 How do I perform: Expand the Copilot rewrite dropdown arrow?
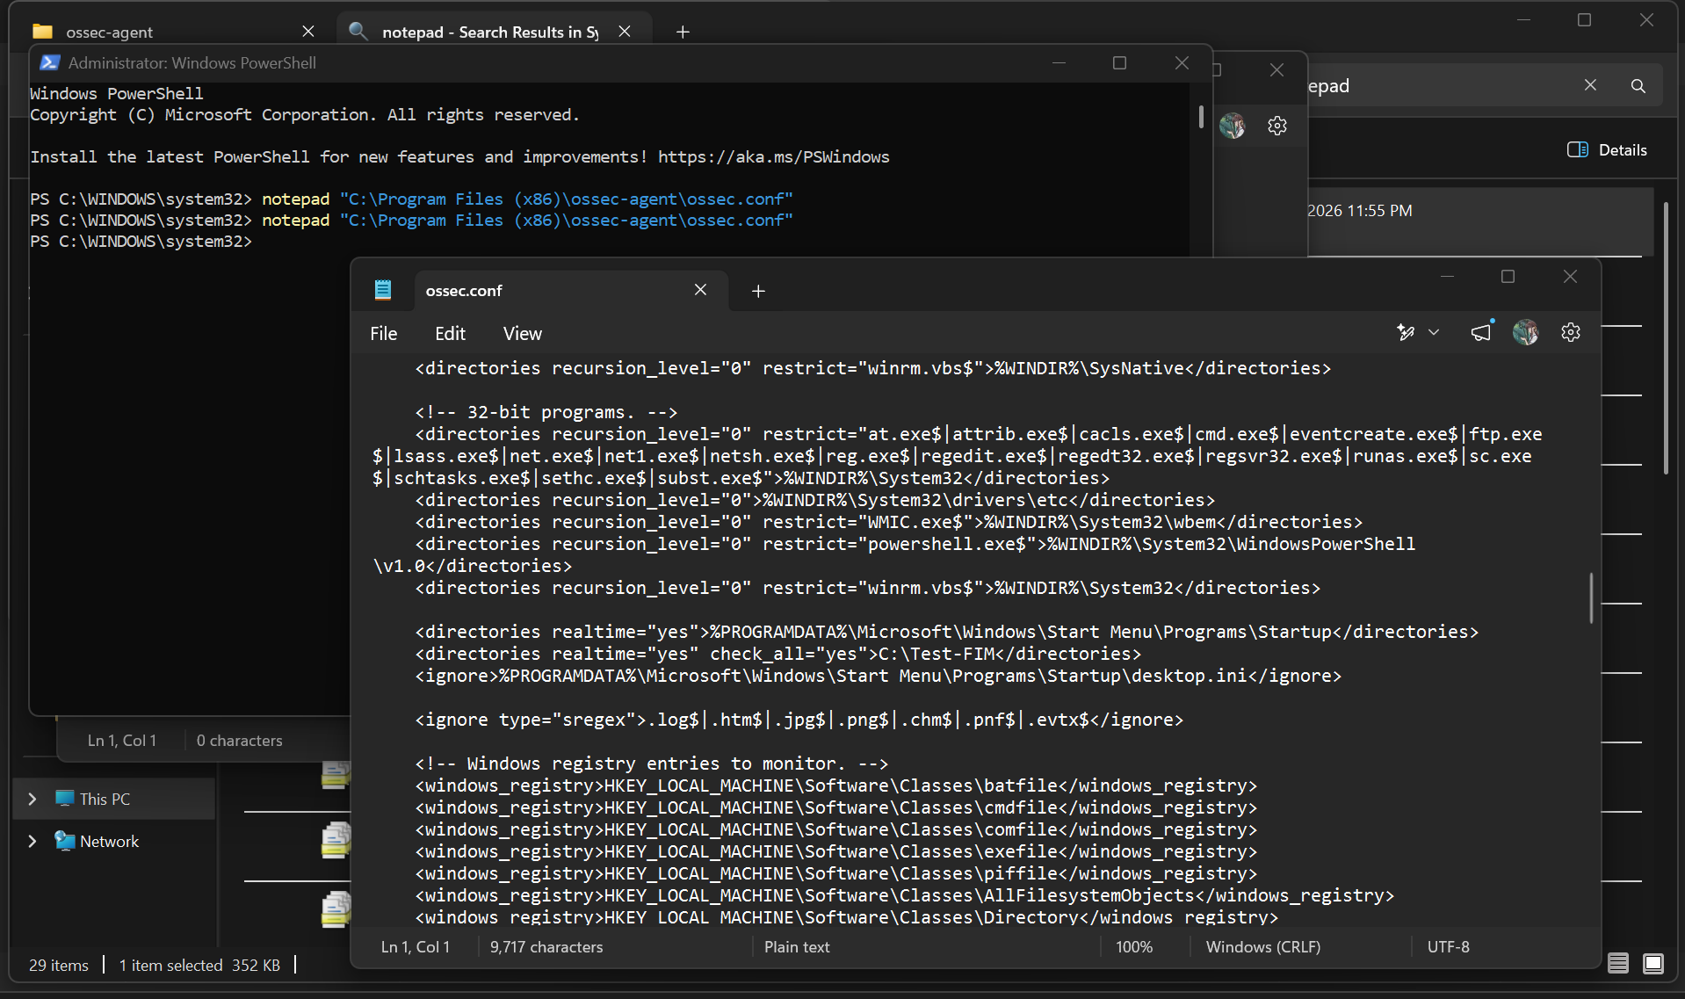click(1434, 332)
